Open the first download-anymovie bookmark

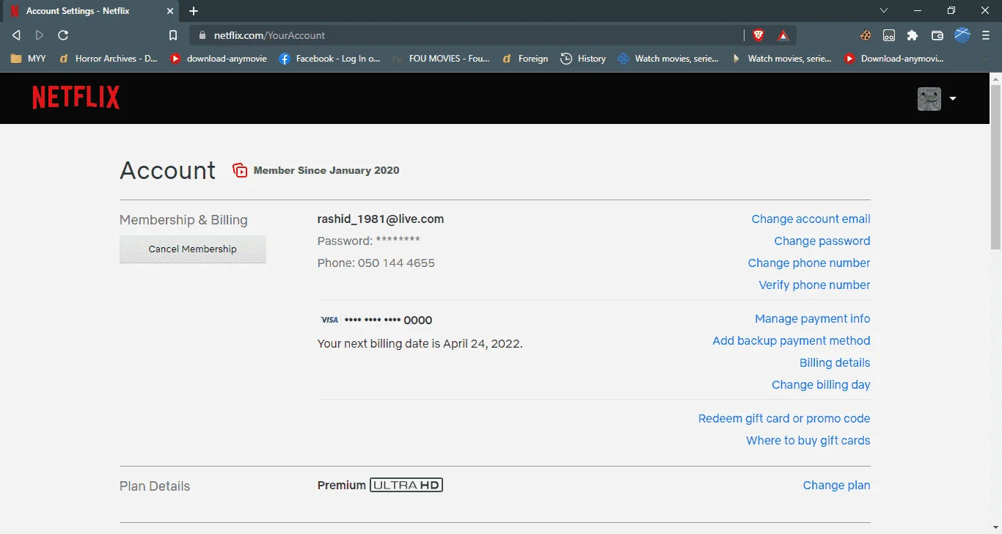[x=219, y=59]
